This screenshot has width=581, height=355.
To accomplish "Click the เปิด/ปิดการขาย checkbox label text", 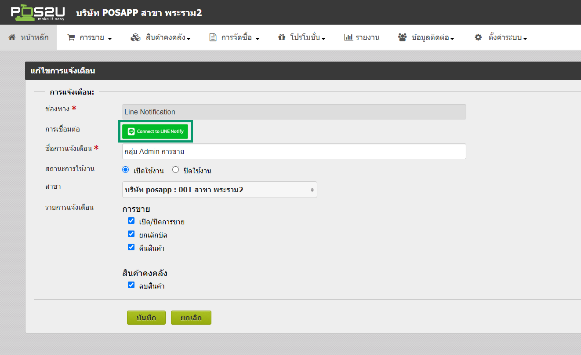I will [x=162, y=222].
